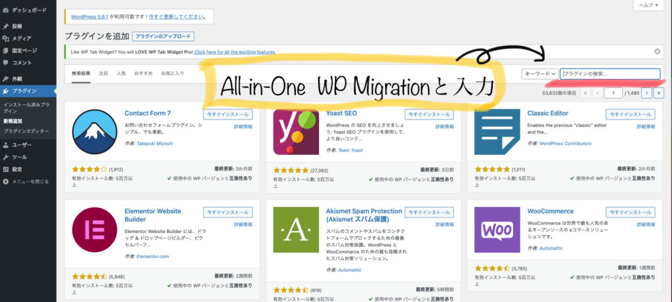Image resolution: width=672 pixels, height=302 pixels.
Task: Click the Yoast SEO plugin icon
Action: (x=296, y=132)
